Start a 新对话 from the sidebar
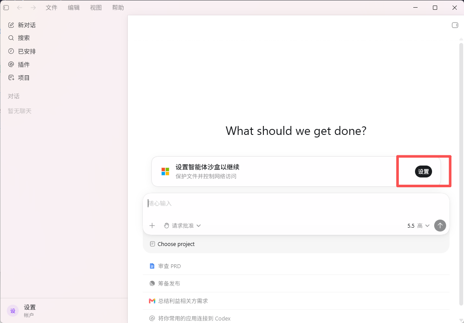This screenshot has width=464, height=323. coord(63,25)
